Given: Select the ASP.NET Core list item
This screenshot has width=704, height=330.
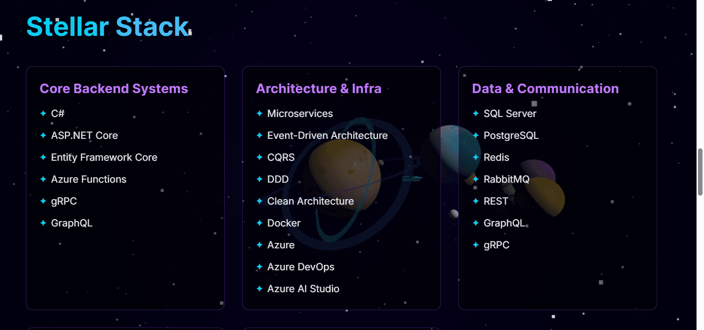Looking at the screenshot, I should coord(84,135).
